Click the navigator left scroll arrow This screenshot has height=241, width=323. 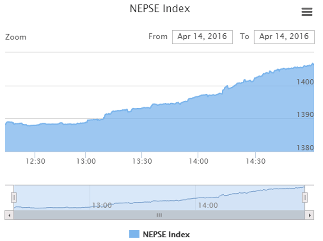click(9, 215)
